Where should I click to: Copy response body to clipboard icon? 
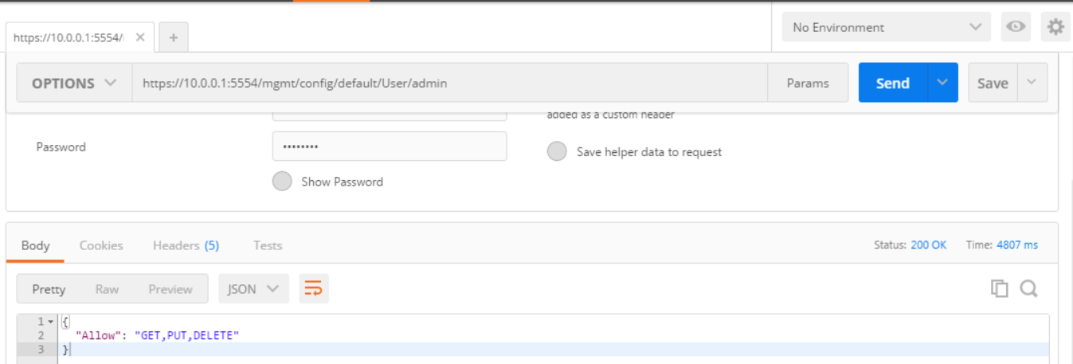(x=999, y=288)
